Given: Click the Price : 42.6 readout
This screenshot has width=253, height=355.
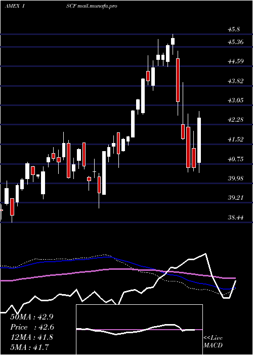Looking at the screenshot, I should [x=32, y=327].
